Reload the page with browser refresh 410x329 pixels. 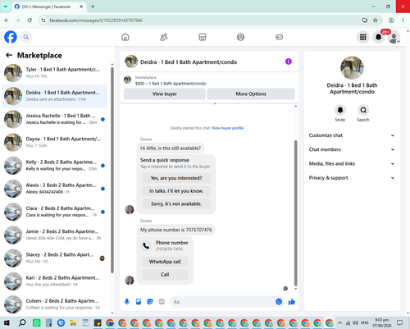(30, 21)
